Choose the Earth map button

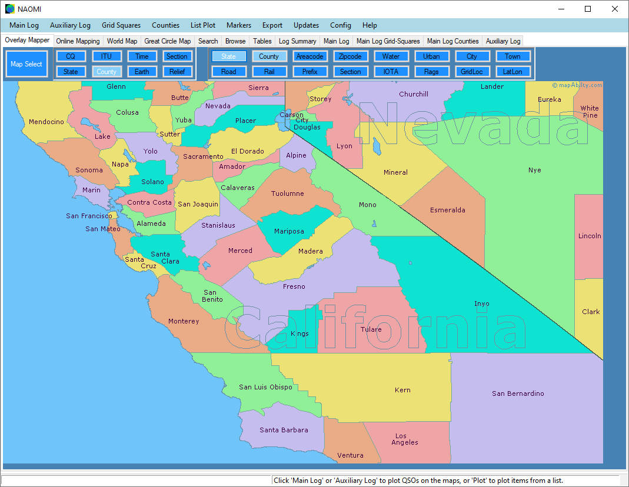tap(142, 72)
